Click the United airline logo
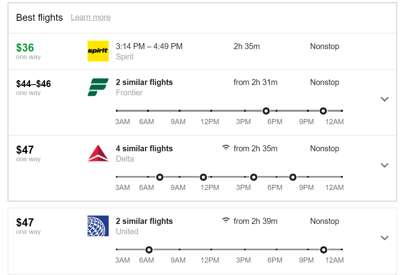402x275 pixels. tap(98, 226)
